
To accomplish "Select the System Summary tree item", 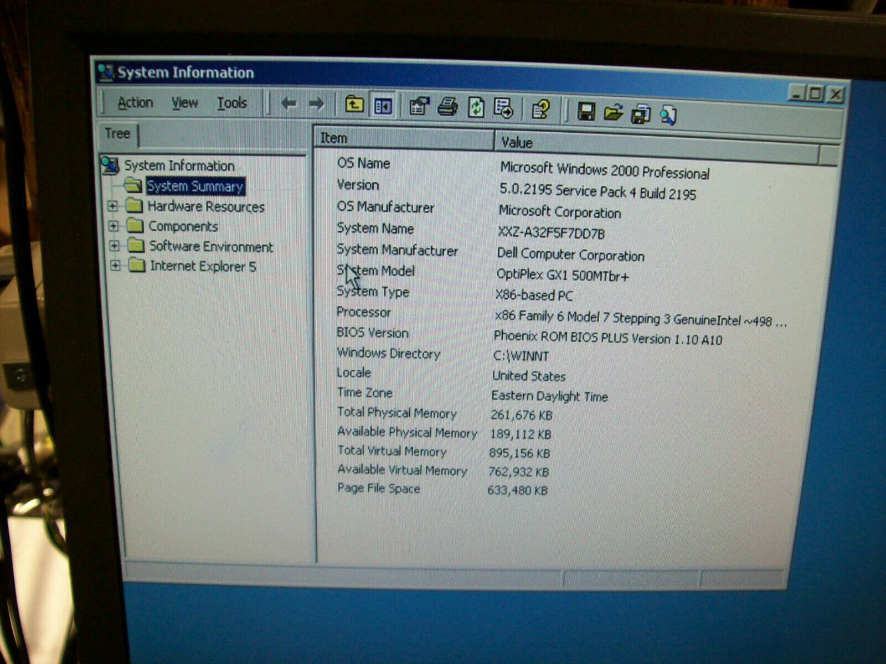I will point(195,186).
